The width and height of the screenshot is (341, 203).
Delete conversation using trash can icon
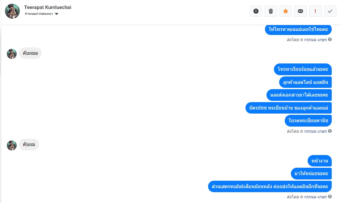(271, 11)
